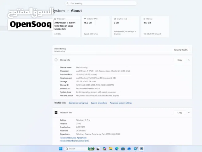Collapse the Device info section chevron
Image resolution: width=202 pixels, height=152 pixels.
point(189,60)
